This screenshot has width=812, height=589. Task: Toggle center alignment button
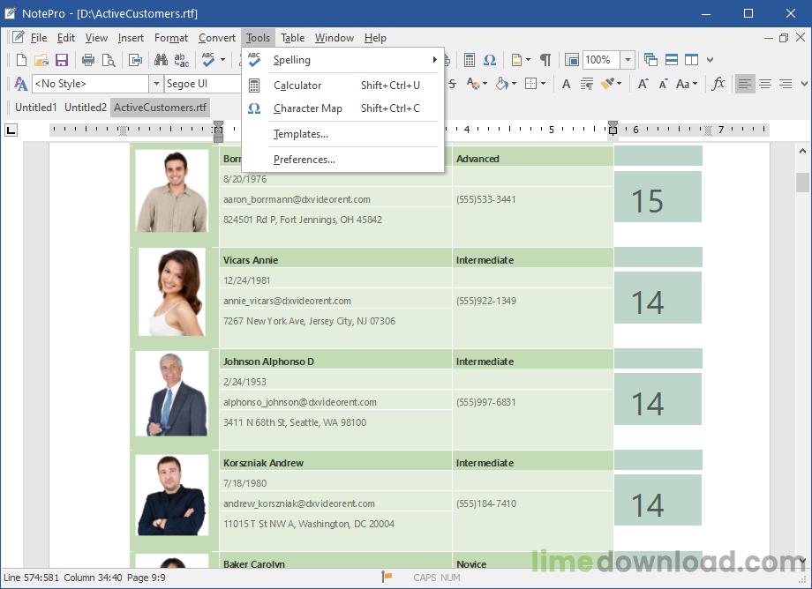pos(765,84)
